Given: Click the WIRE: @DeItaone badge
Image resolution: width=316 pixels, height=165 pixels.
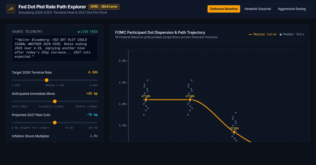Looking at the screenshot, I should 104,7.
